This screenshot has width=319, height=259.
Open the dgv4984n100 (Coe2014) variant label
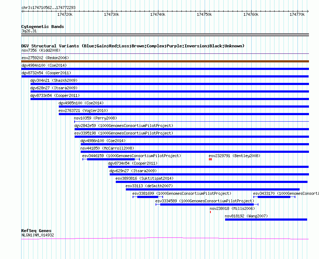(44, 65)
